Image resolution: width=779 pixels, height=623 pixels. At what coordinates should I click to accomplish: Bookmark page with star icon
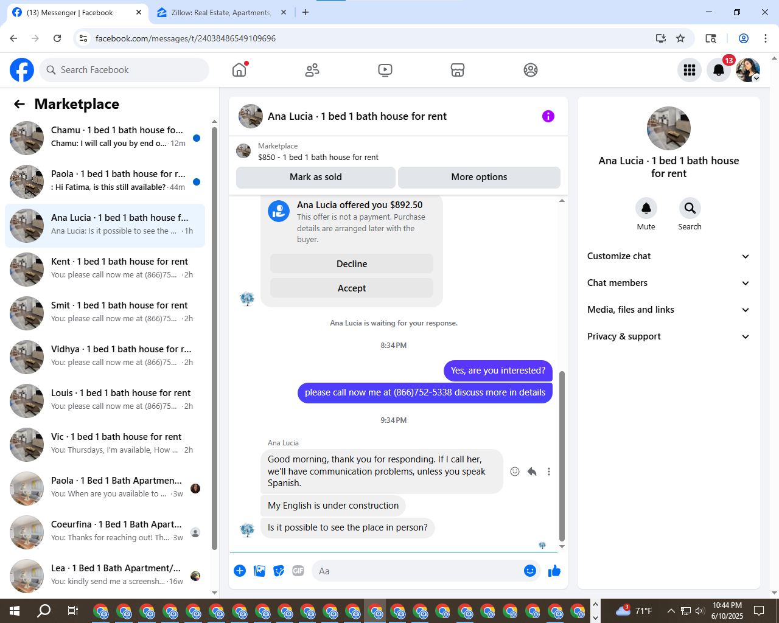pyautogui.click(x=680, y=38)
